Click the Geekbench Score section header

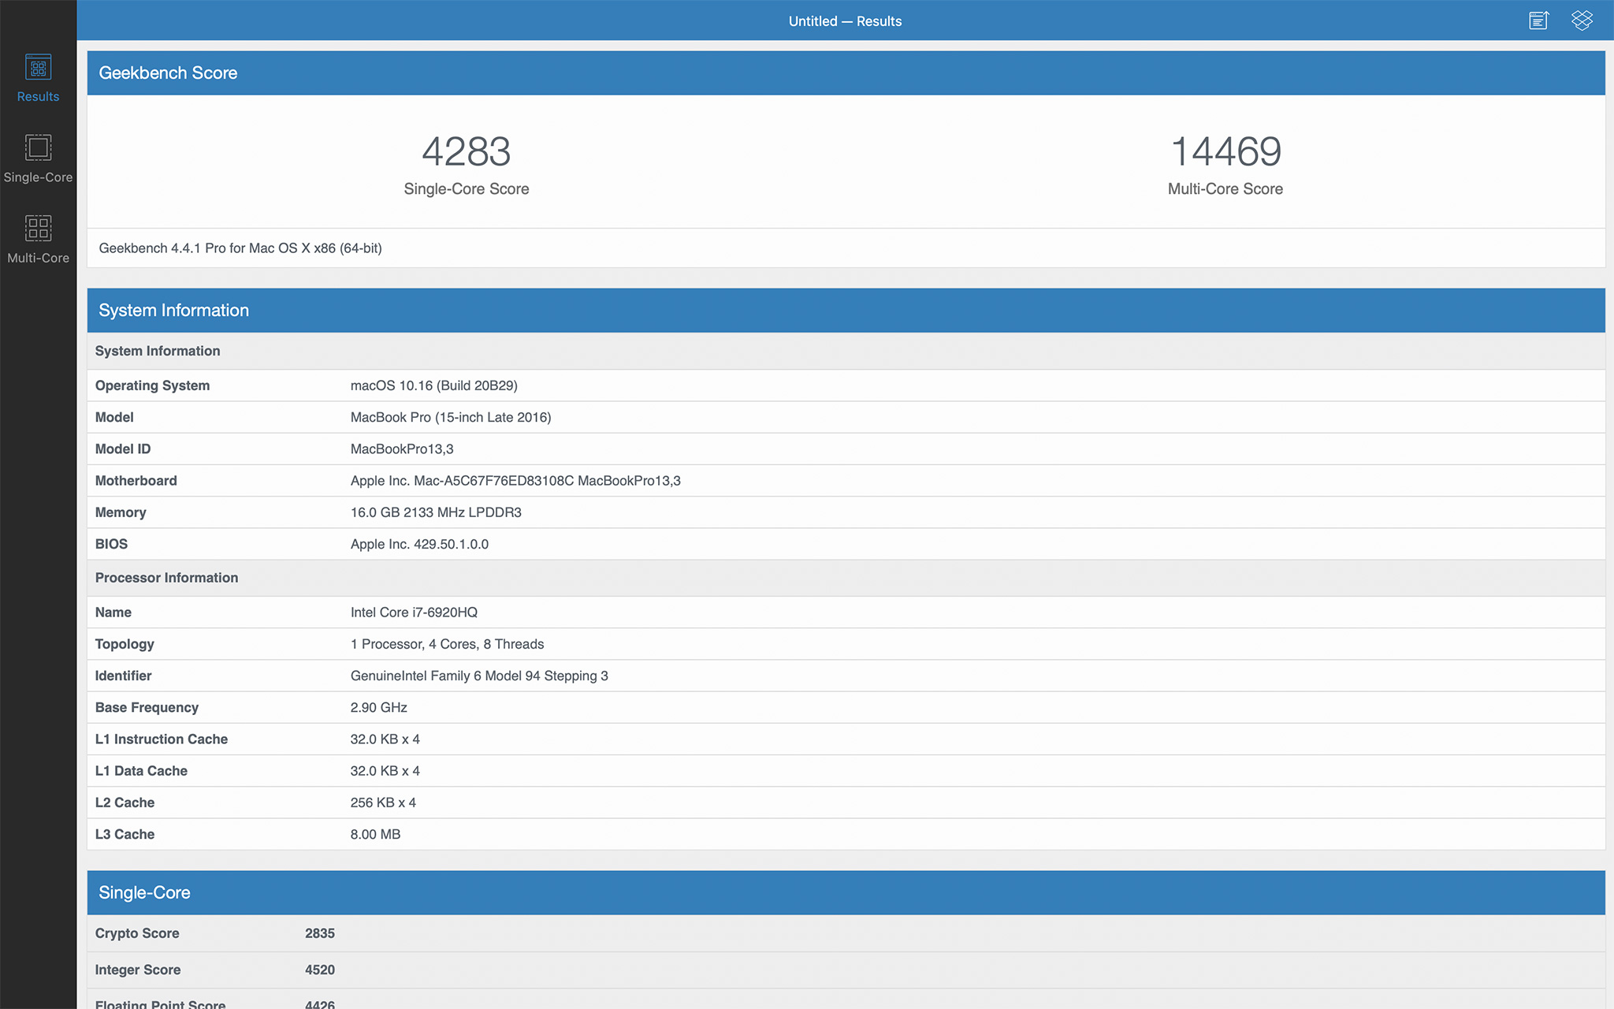168,73
